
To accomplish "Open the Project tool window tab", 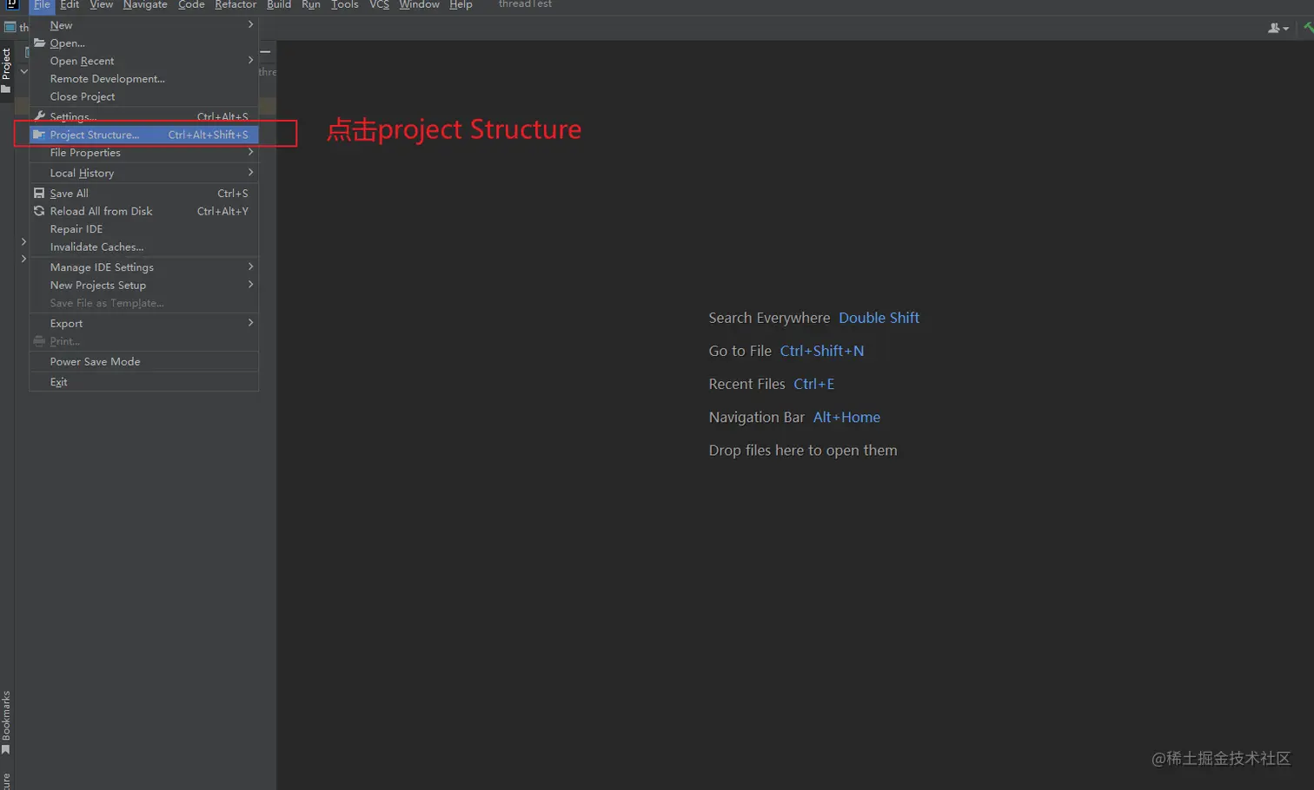I will (6, 70).
